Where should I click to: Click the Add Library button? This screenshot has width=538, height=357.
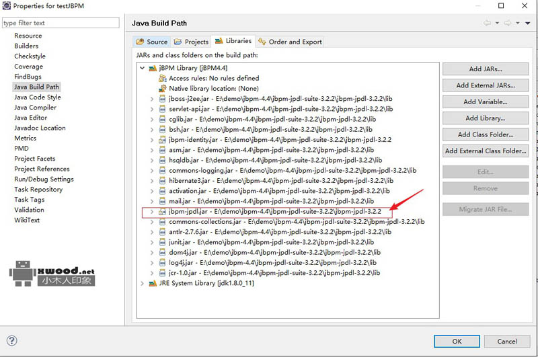coord(486,118)
